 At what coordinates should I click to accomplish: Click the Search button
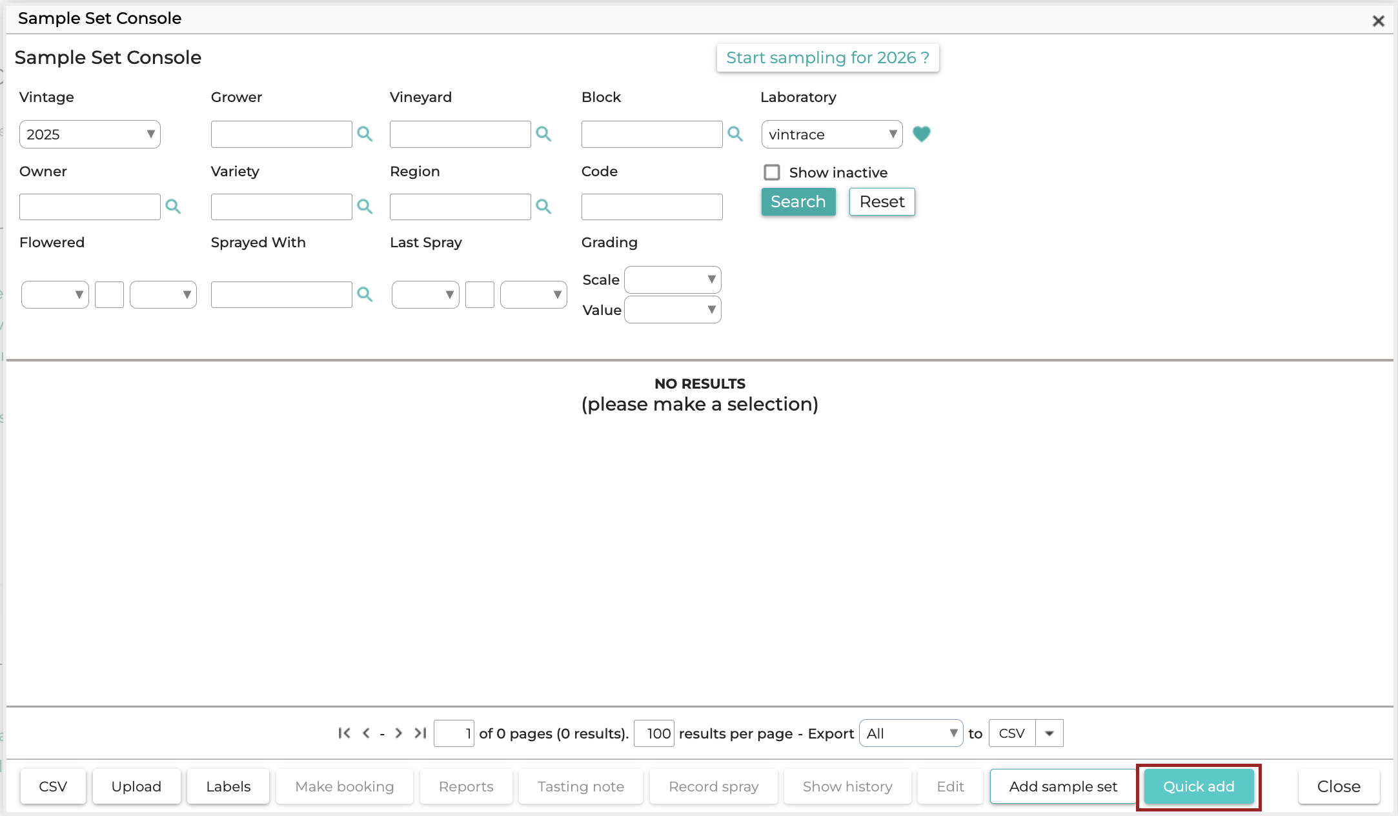tap(798, 201)
